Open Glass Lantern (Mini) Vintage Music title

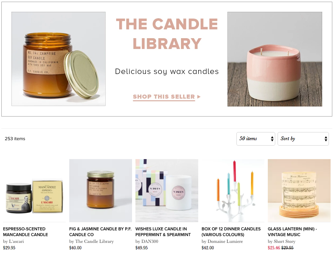click(292, 232)
